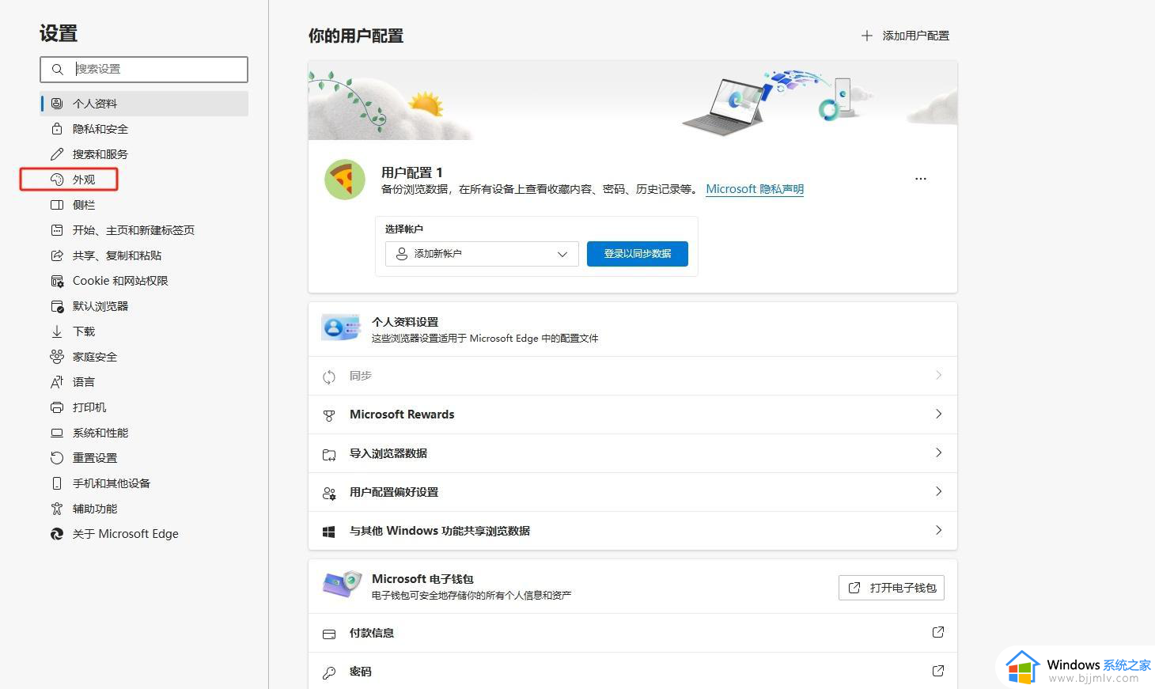Click the magnifier icon in the search box

(58, 70)
